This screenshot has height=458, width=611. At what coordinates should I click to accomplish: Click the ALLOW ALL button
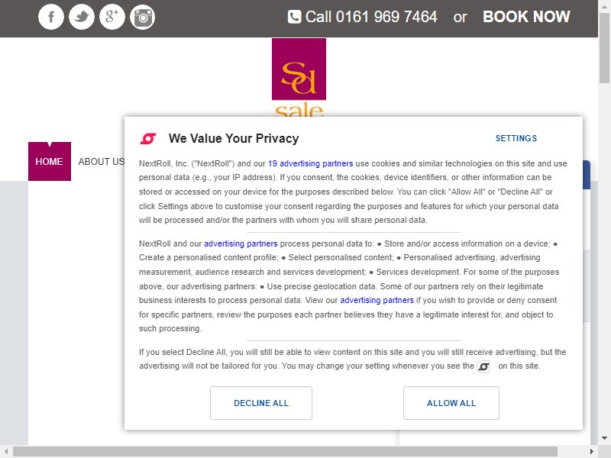click(451, 403)
